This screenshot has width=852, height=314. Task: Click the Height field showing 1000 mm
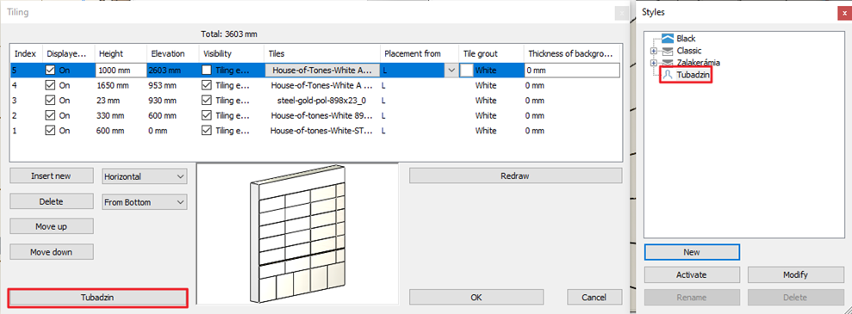click(121, 70)
